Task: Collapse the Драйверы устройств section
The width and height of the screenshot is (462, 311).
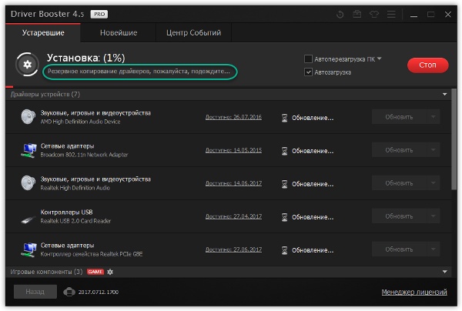Action: coord(444,94)
